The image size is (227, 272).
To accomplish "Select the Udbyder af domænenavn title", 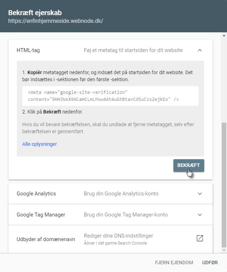I will coord(46,239).
